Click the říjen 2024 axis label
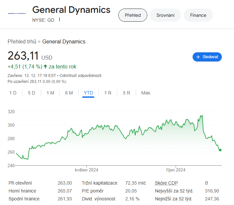The image size is (234, 205). tap(176, 170)
